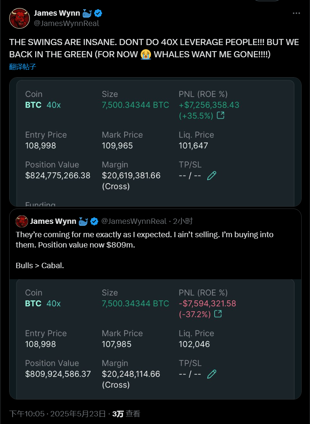This screenshot has width=310, height=424.
Task: Open share link icon beside +35.5% ROE
Action: click(221, 115)
